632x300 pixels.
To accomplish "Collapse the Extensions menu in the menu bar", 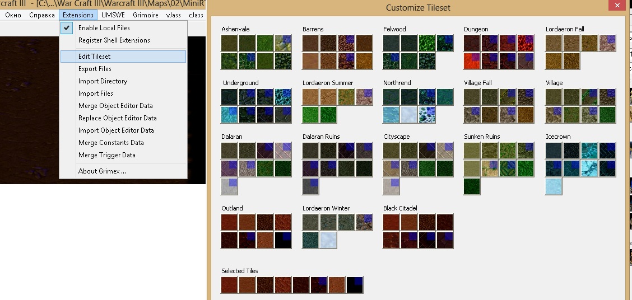I will coord(78,15).
